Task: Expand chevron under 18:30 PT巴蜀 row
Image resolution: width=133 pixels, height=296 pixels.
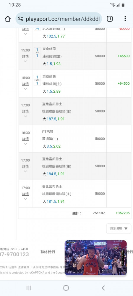Action: tap(25, 144)
